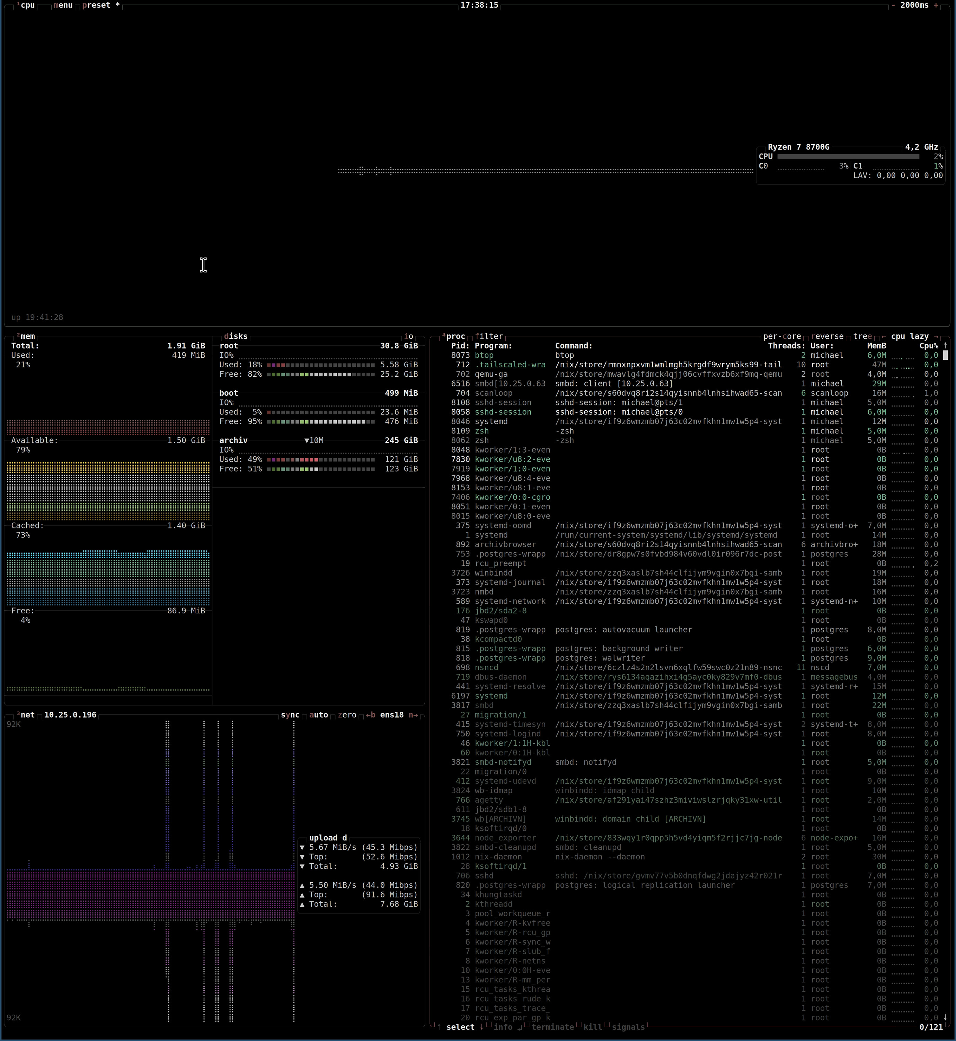Image resolution: width=956 pixels, height=1041 pixels.
Task: Move process selection down with down arrow
Action: pyautogui.click(x=481, y=1027)
